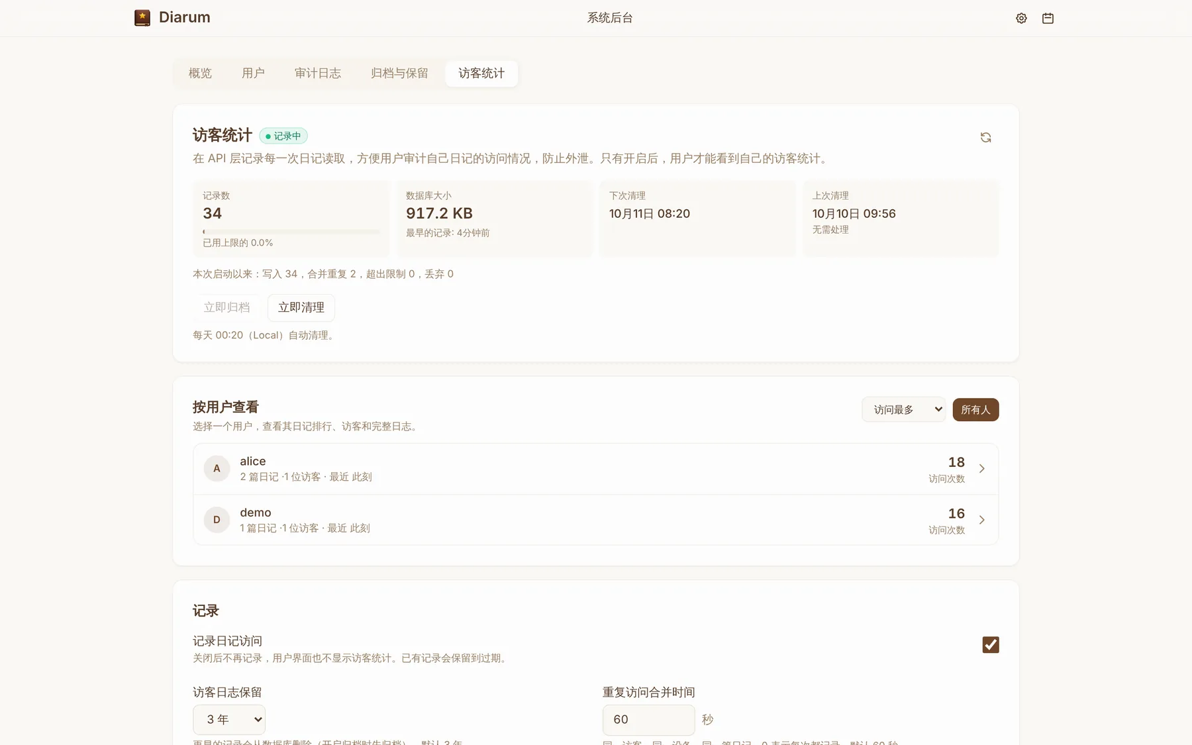Click the user name demo
This screenshot has width=1192, height=745.
point(256,513)
